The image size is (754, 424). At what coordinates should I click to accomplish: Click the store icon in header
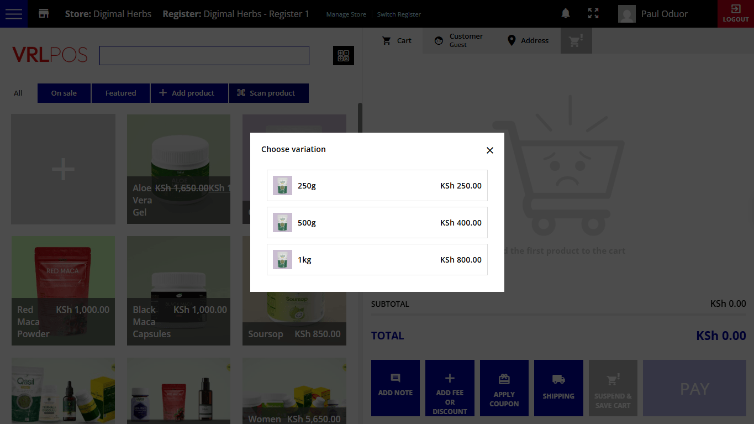pos(44,14)
